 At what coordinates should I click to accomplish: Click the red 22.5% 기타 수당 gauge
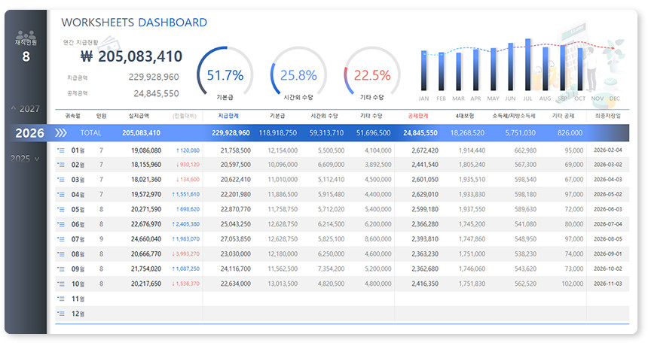point(371,75)
